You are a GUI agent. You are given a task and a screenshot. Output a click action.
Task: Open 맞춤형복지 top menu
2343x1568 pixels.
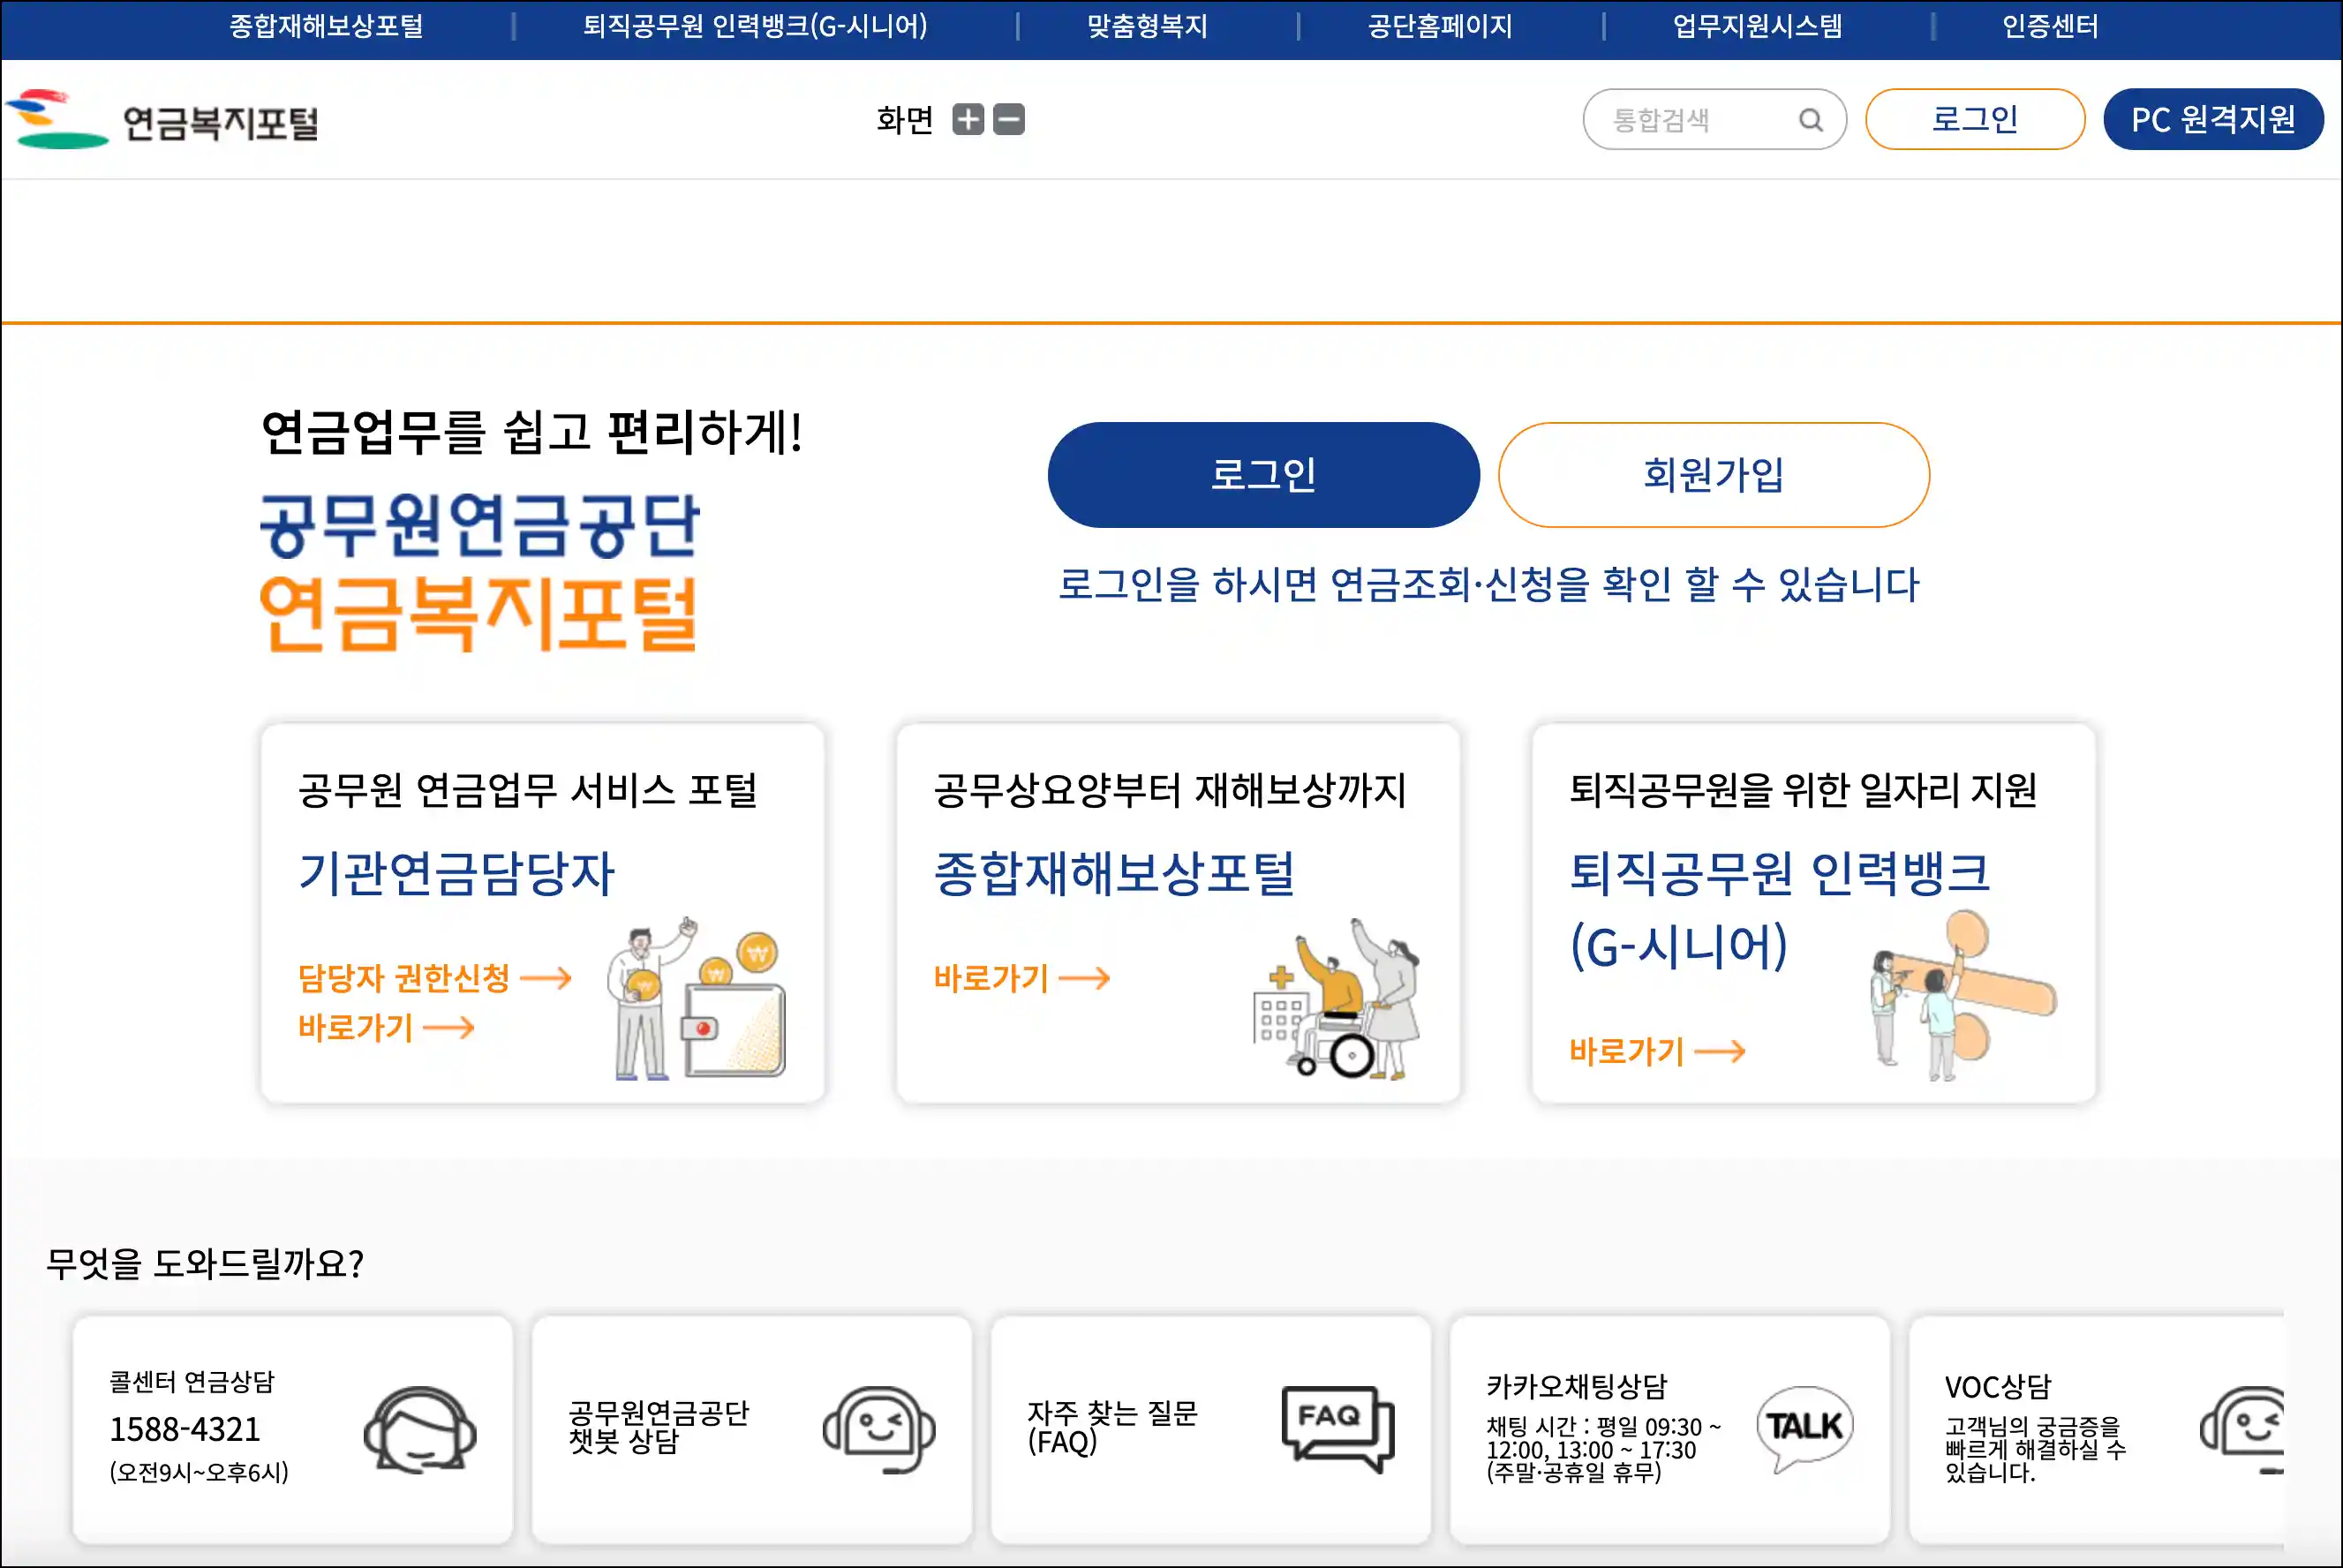pos(1147,26)
